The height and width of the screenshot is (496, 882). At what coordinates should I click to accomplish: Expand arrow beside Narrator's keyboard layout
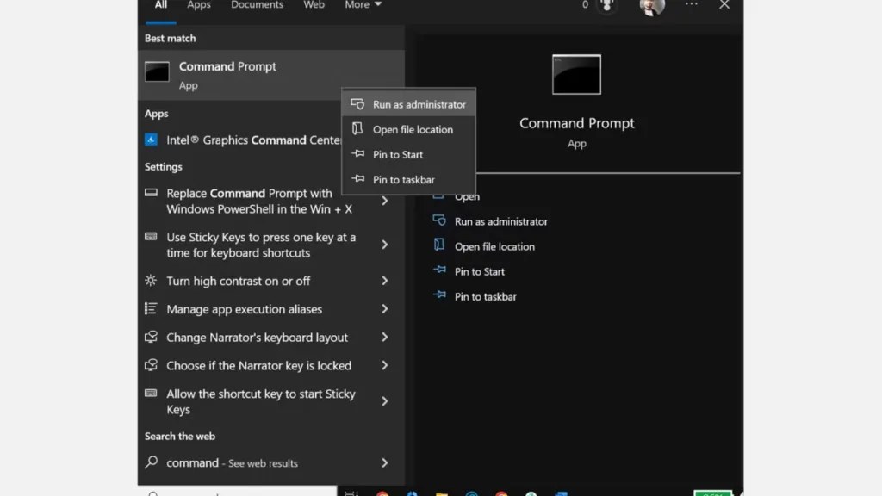[x=385, y=337]
